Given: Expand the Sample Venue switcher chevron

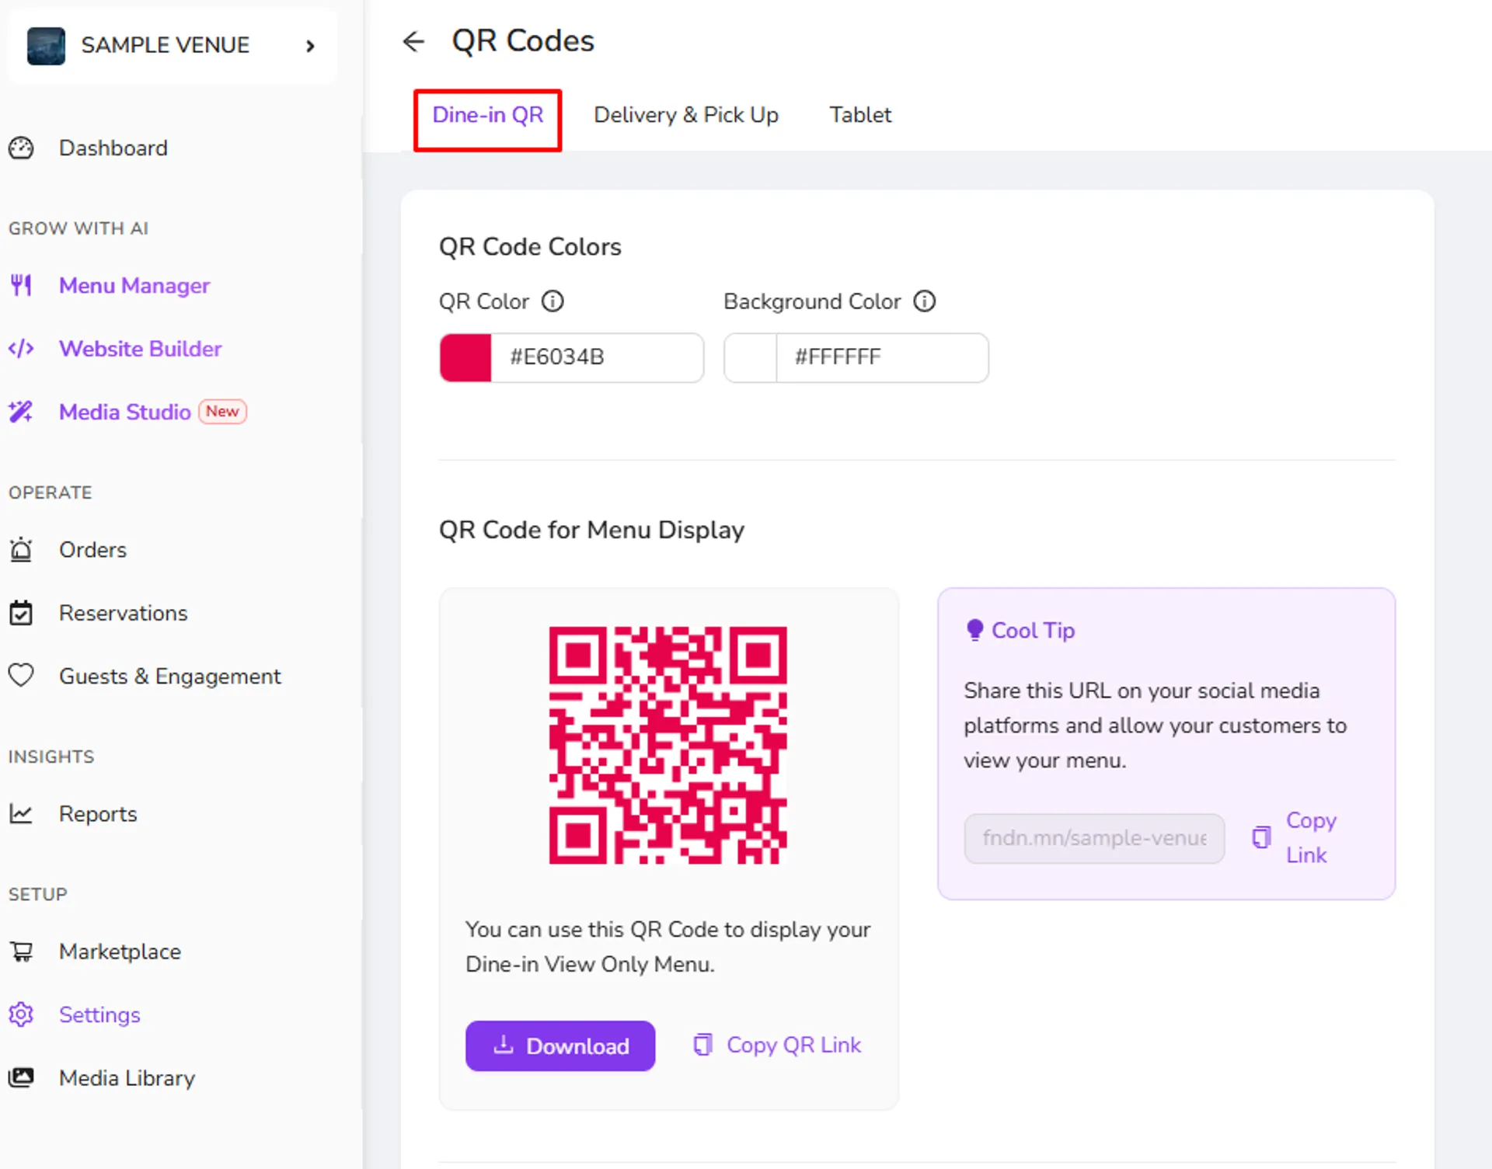Looking at the screenshot, I should tap(310, 46).
